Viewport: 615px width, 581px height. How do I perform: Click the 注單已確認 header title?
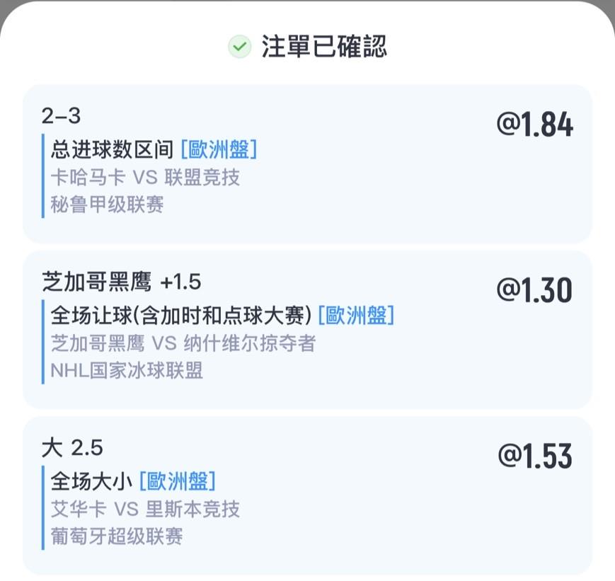pos(324,47)
